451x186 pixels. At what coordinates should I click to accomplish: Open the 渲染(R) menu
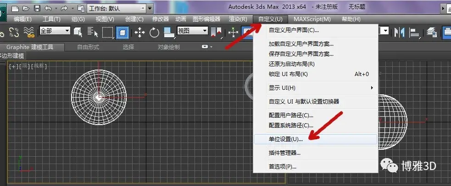click(x=238, y=19)
